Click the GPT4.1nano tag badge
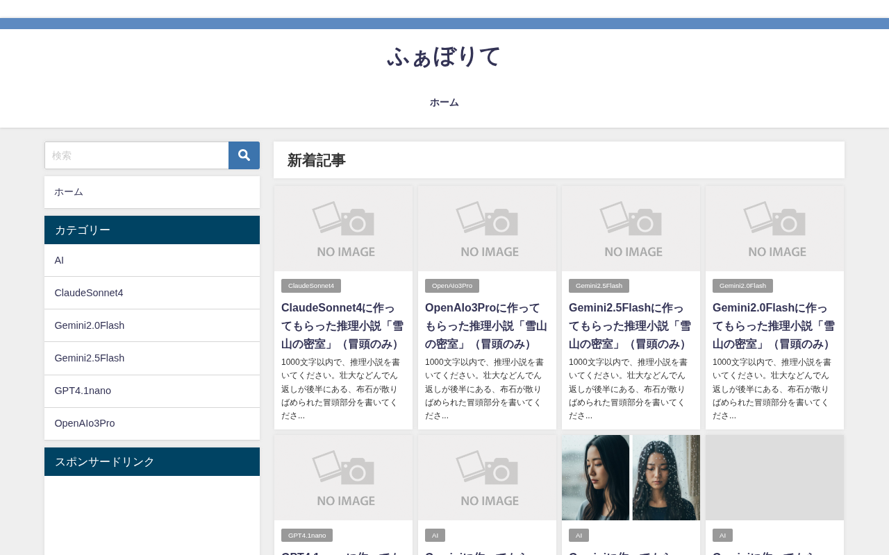Image resolution: width=889 pixels, height=555 pixels. pos(307,536)
